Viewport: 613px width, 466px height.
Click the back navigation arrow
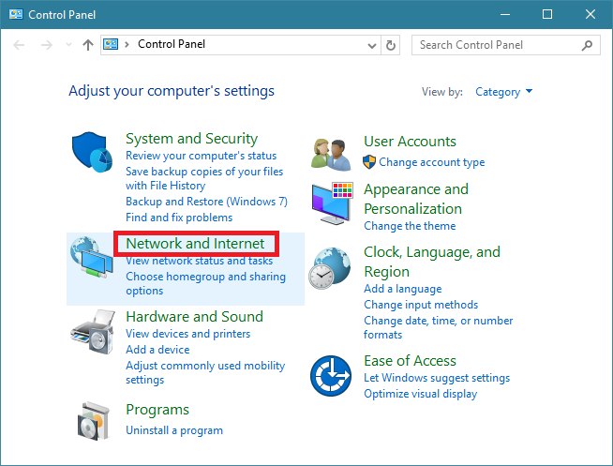[19, 45]
